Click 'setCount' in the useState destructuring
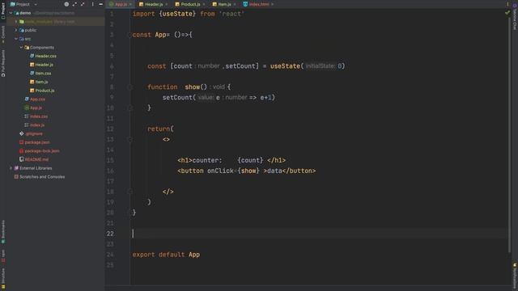 (240, 66)
